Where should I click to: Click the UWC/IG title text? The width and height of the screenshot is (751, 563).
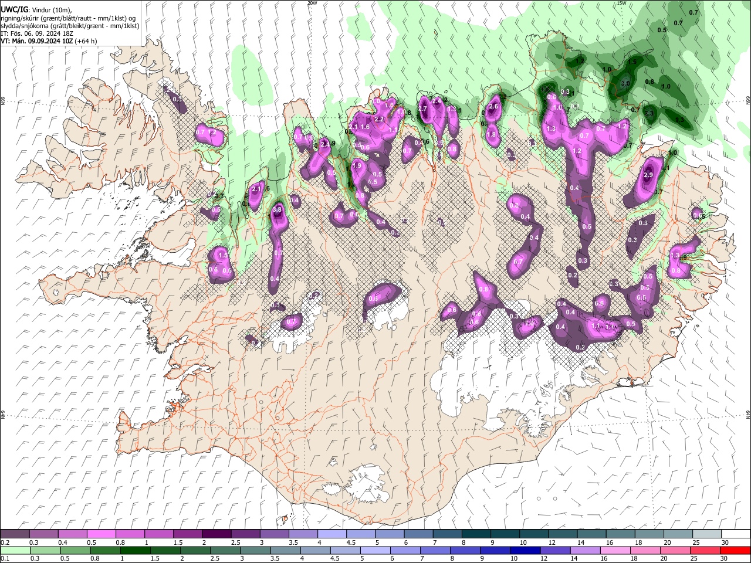14,9
